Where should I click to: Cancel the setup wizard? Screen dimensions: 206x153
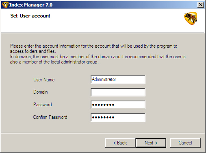pos(185,143)
